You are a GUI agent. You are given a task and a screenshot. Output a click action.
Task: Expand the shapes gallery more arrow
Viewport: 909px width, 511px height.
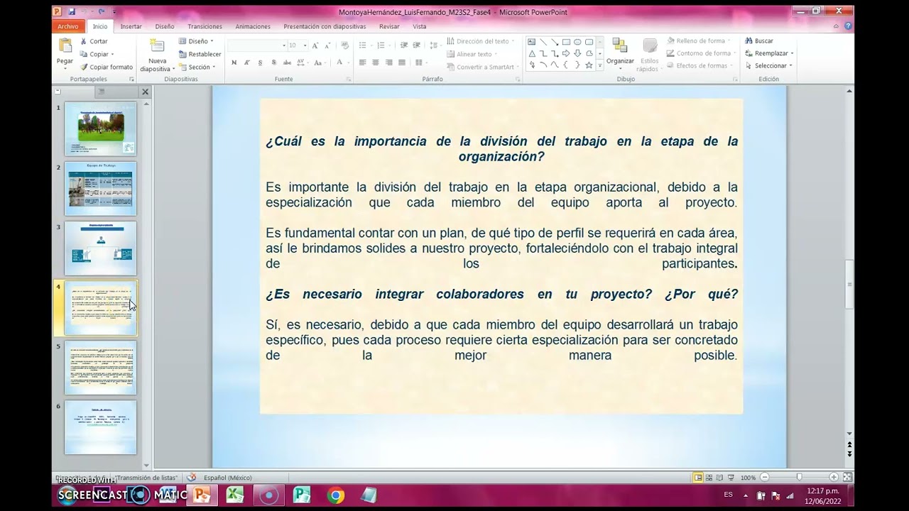[x=599, y=65]
